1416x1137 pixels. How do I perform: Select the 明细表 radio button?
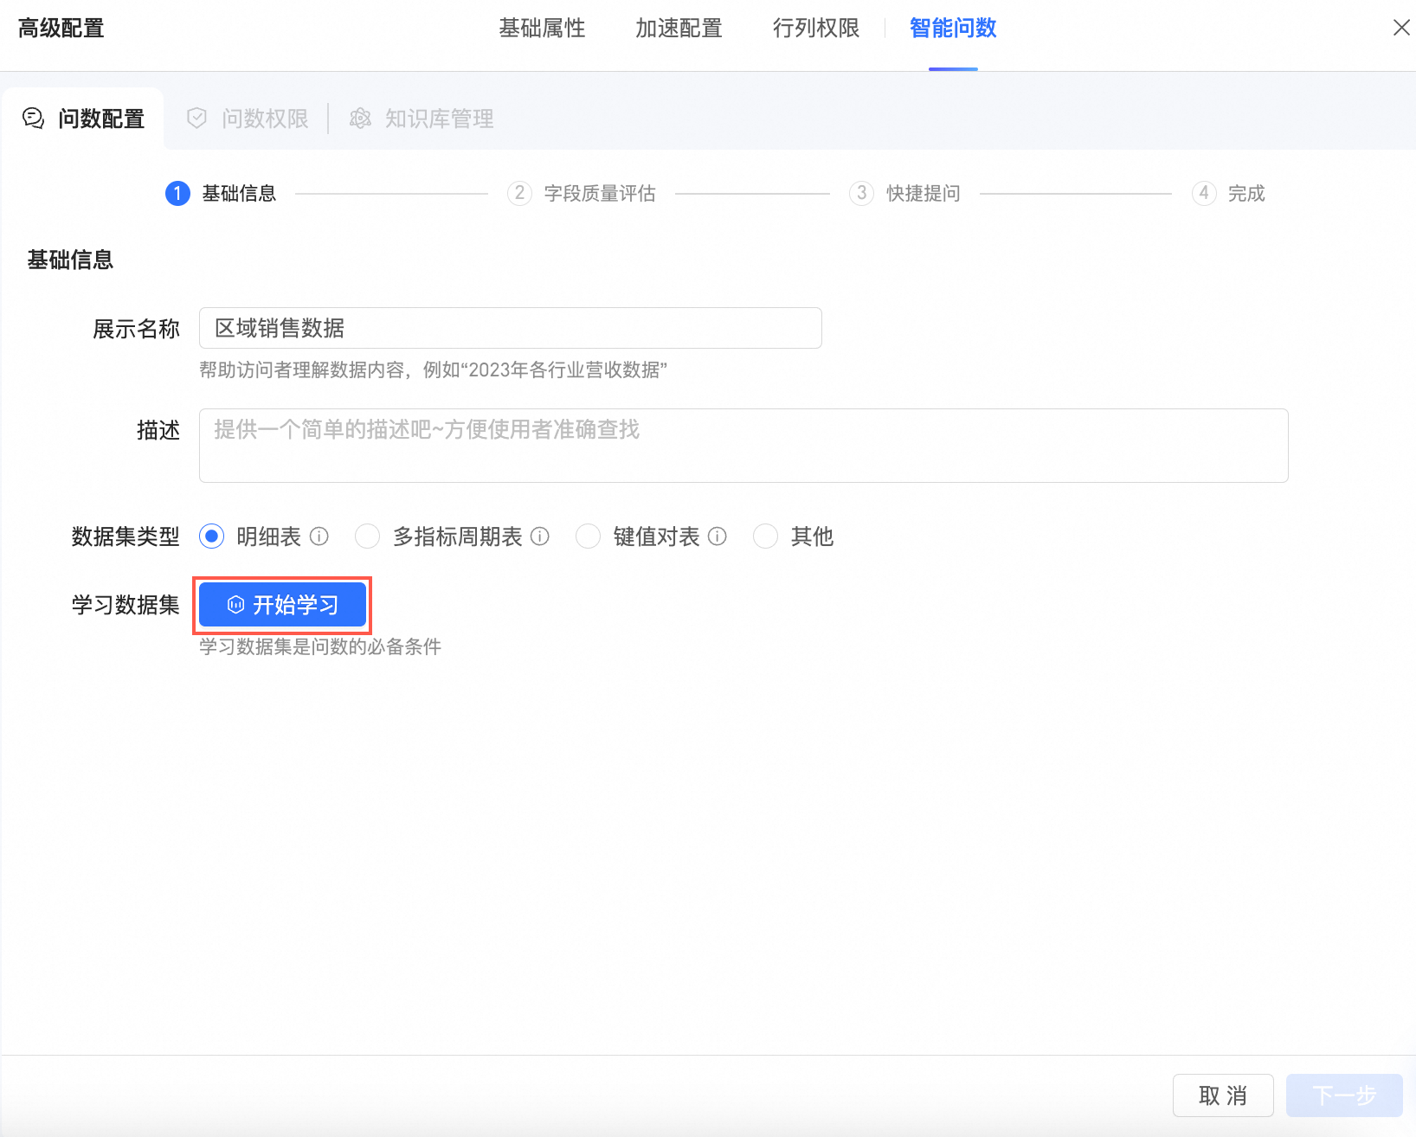211,536
